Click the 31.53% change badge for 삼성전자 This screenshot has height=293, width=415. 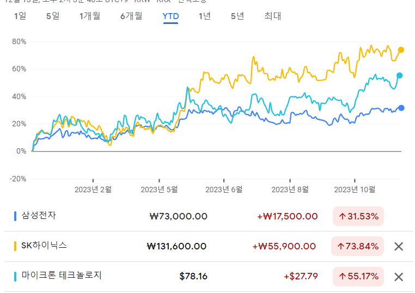(358, 216)
